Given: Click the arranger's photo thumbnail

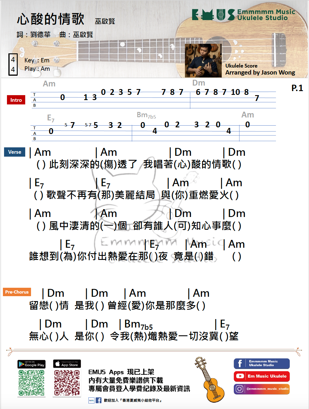Looking at the screenshot, I should pyautogui.click(x=203, y=61).
